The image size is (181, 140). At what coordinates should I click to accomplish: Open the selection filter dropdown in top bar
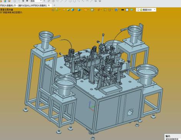coord(34,1)
